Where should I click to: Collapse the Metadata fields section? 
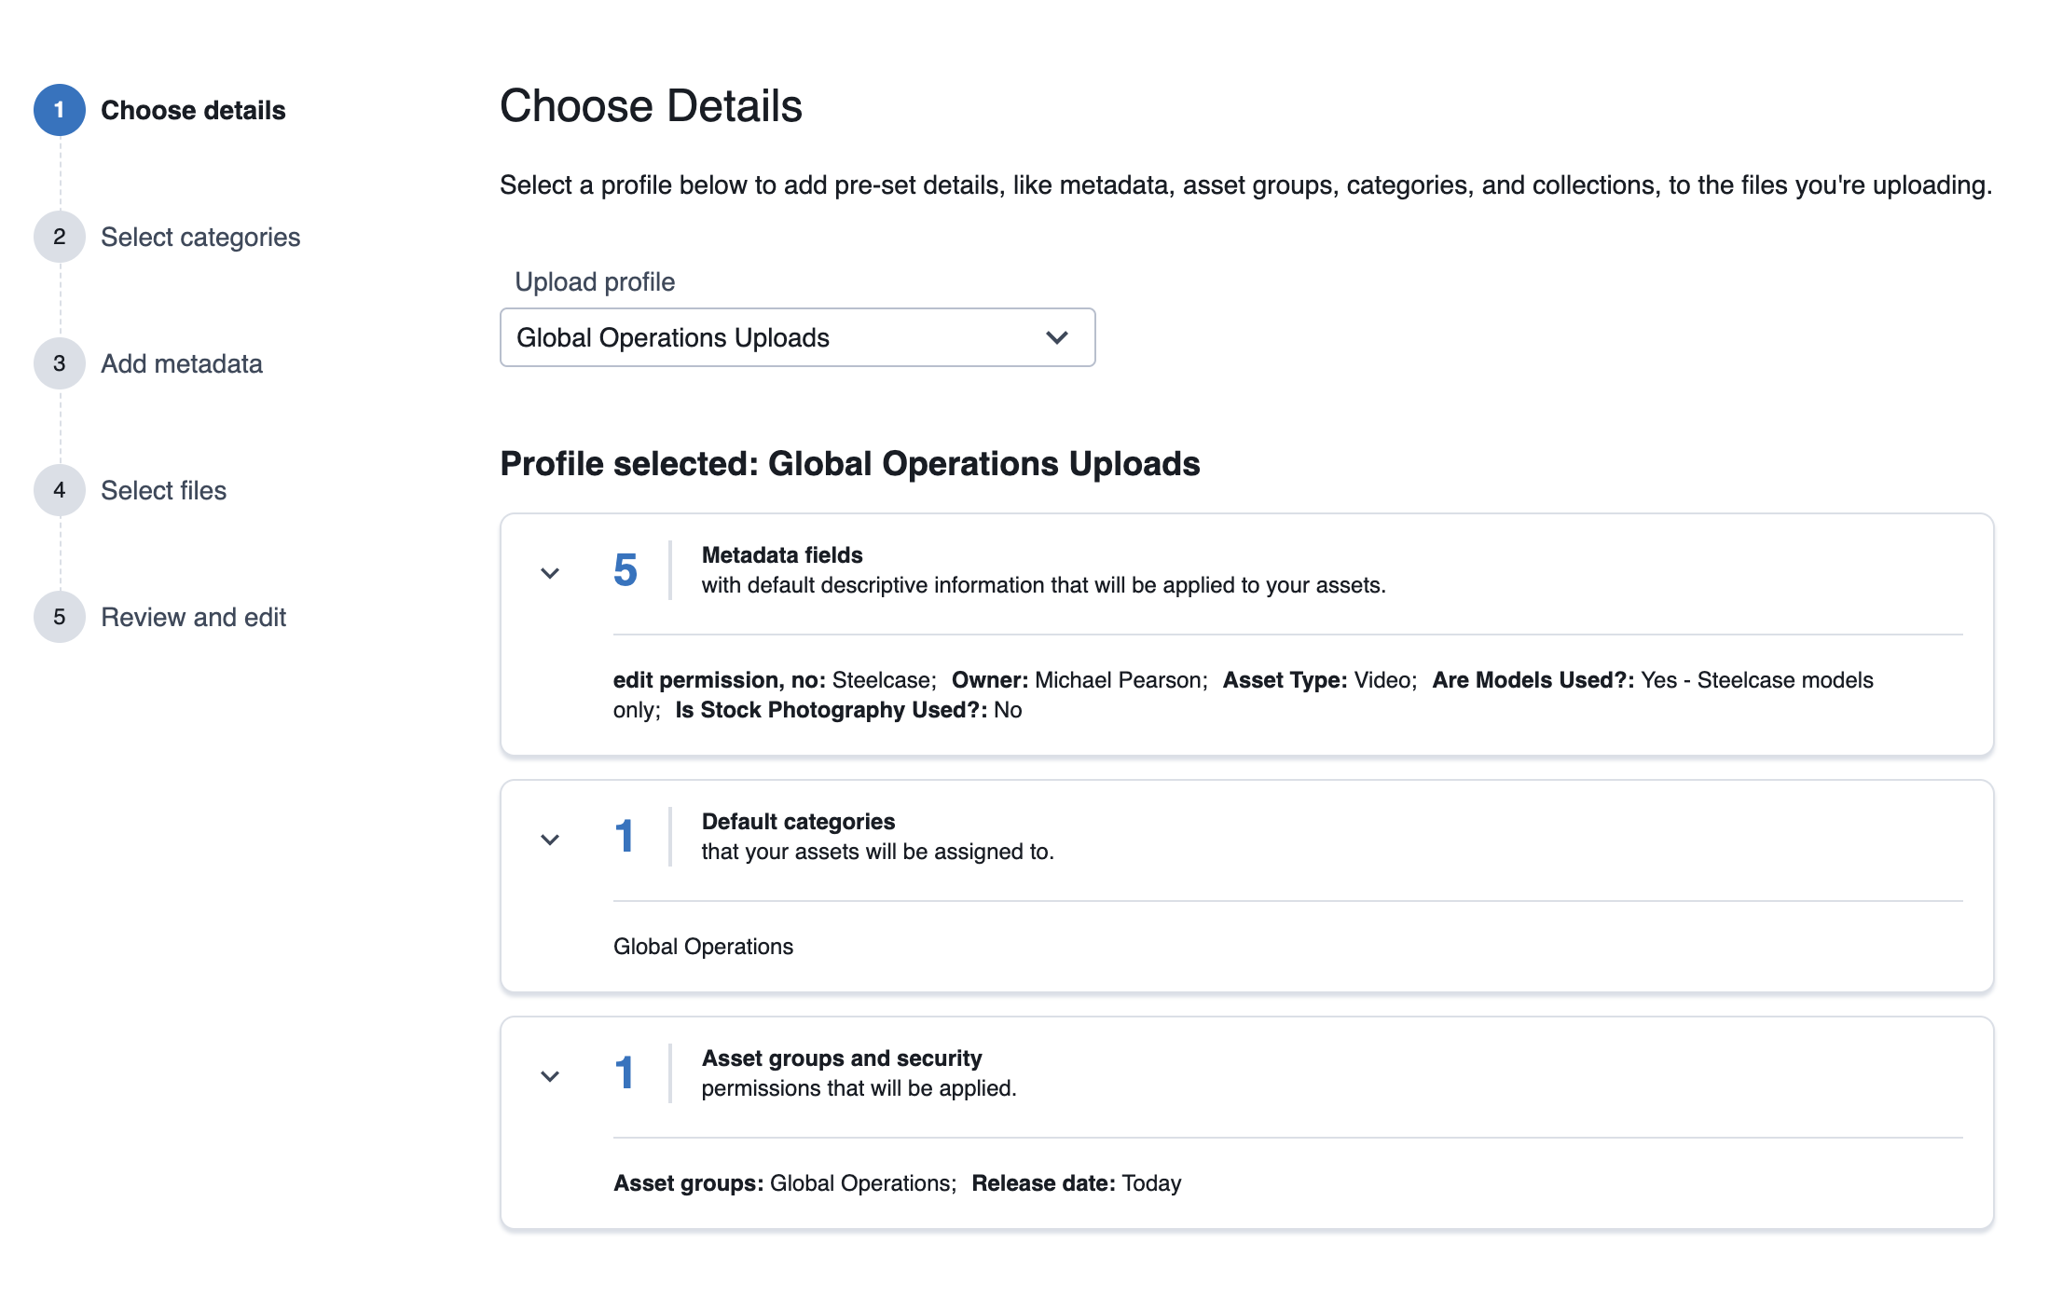point(550,573)
